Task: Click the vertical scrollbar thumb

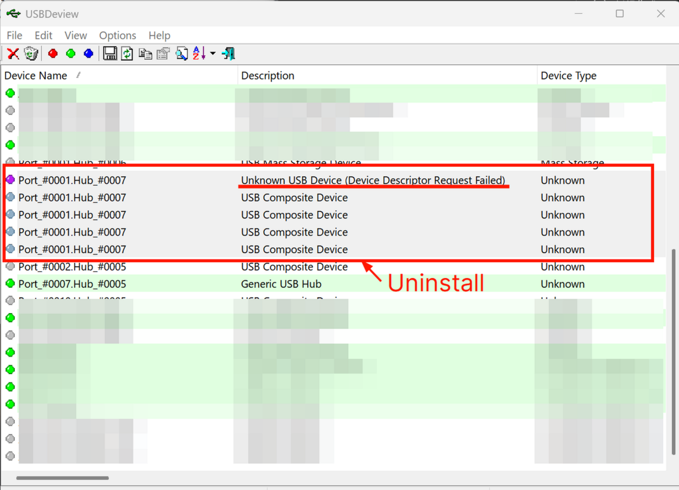Action: click(673, 352)
